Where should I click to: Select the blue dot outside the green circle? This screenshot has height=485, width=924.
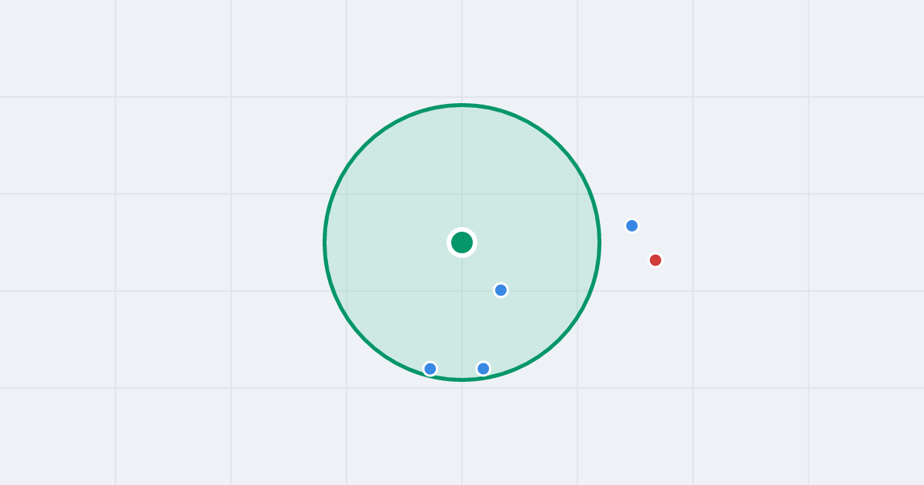[x=632, y=226]
